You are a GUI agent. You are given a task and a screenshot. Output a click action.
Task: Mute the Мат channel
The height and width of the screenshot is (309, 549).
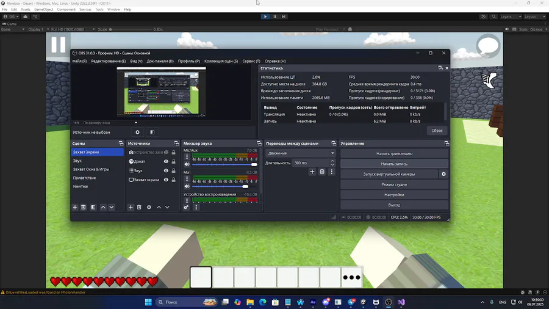click(x=187, y=186)
